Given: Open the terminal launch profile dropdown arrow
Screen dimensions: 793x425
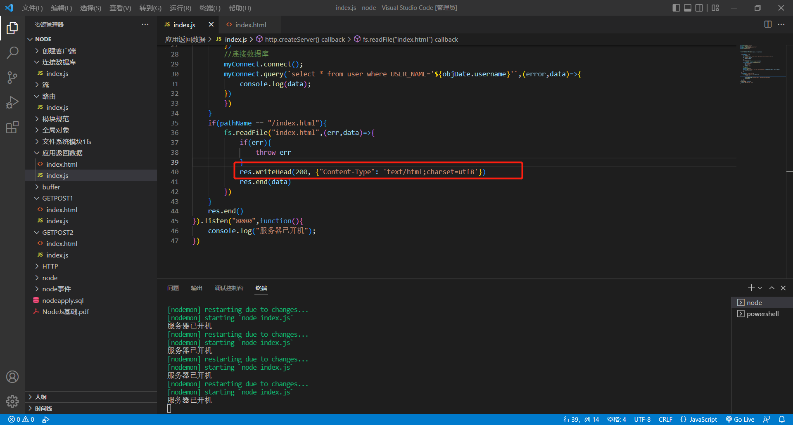Looking at the screenshot, I should click(760, 288).
